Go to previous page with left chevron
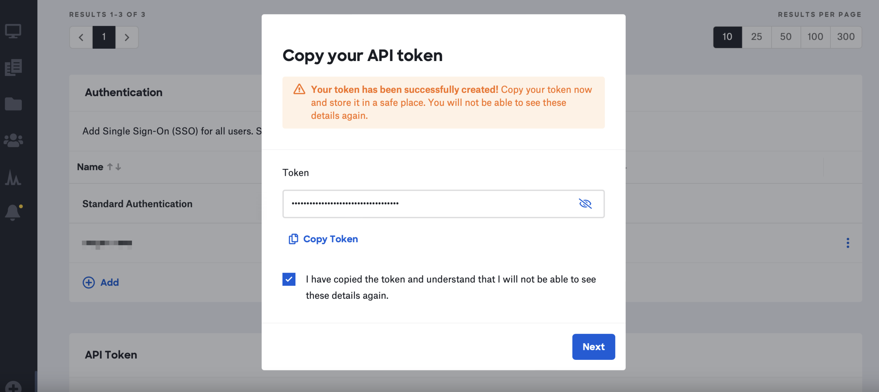 click(81, 37)
